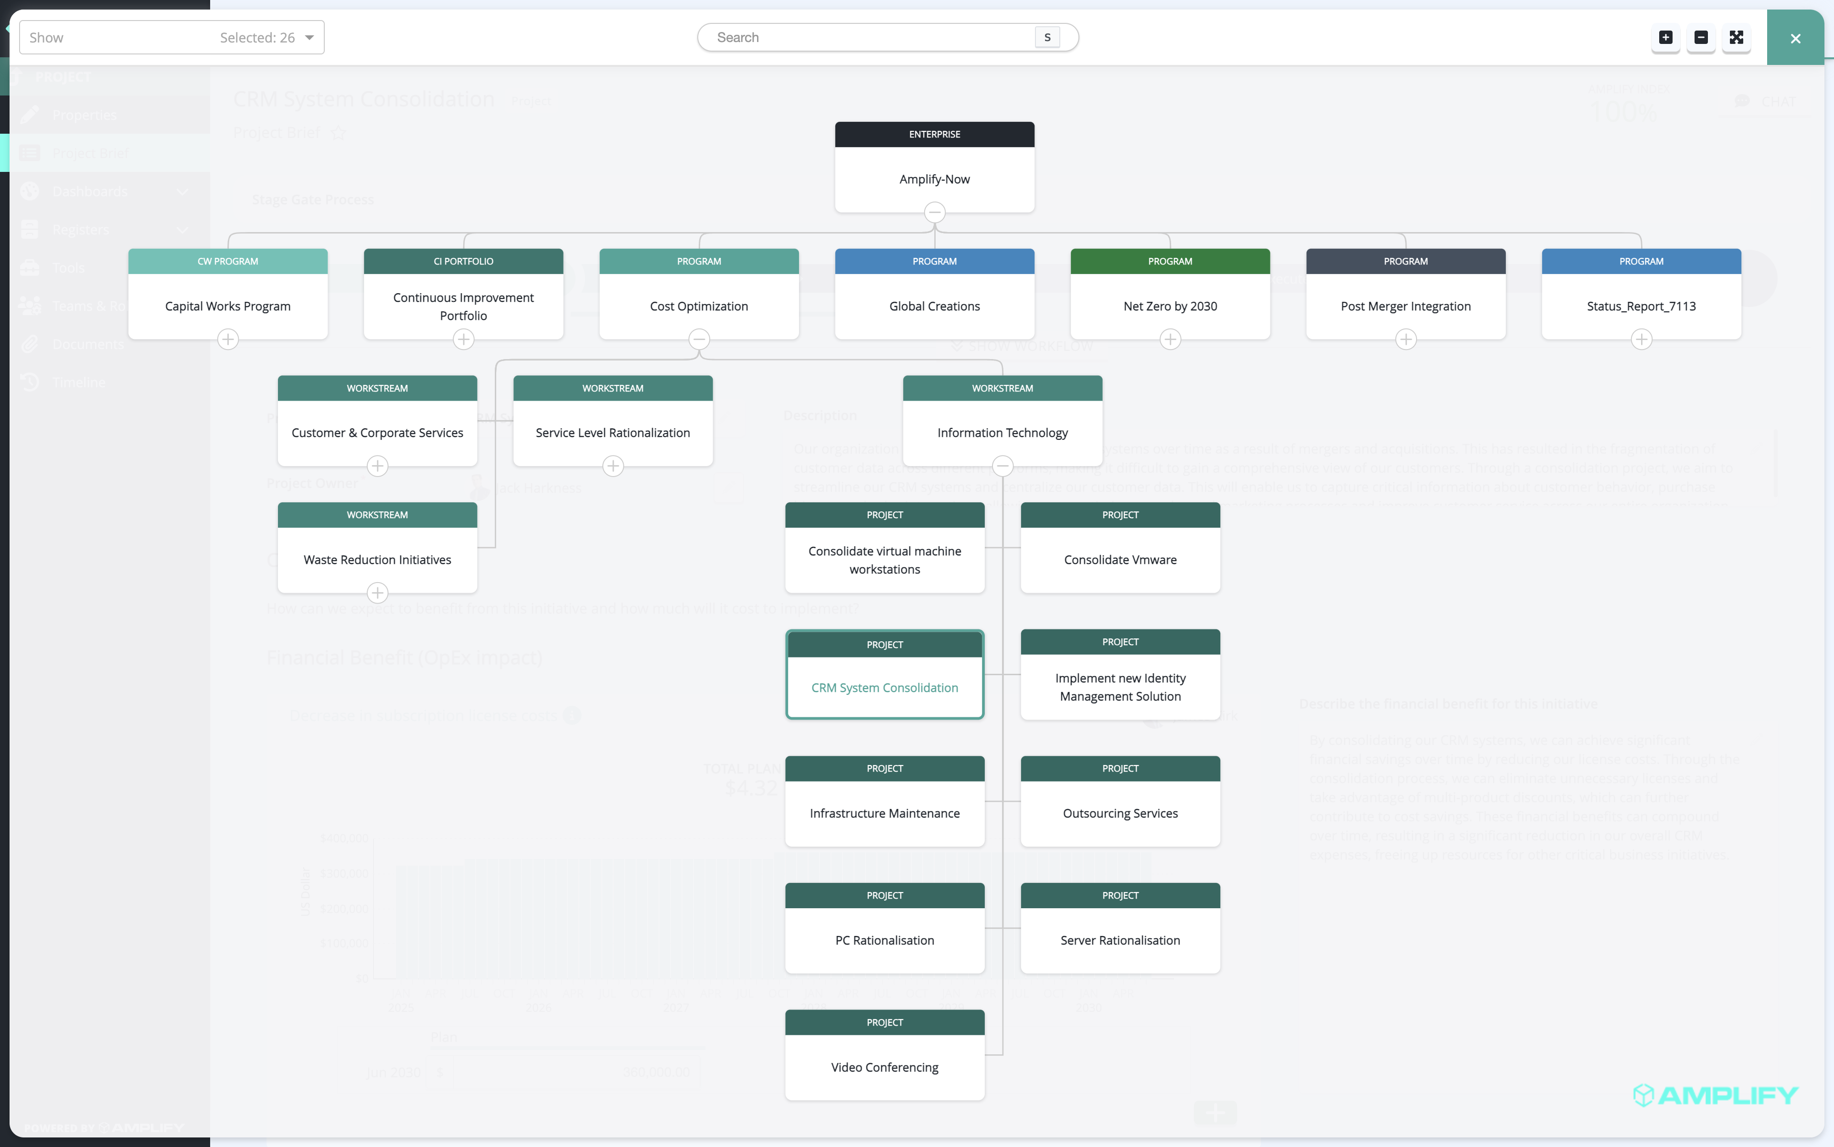Open the Server Rationalisation project card
Screen dimensions: 1834x1147
point(1121,928)
